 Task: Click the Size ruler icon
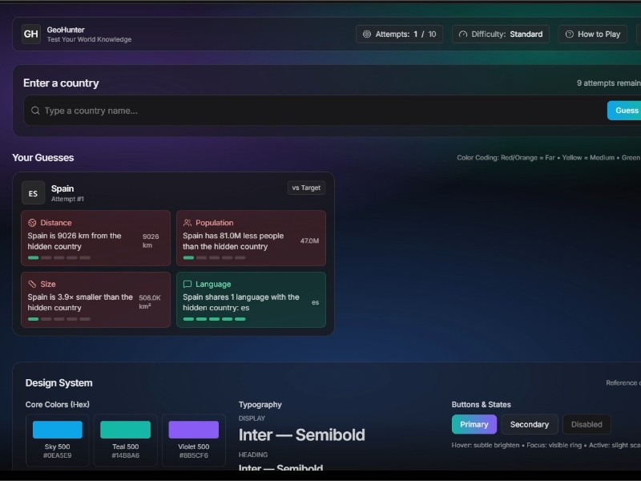pyautogui.click(x=32, y=284)
